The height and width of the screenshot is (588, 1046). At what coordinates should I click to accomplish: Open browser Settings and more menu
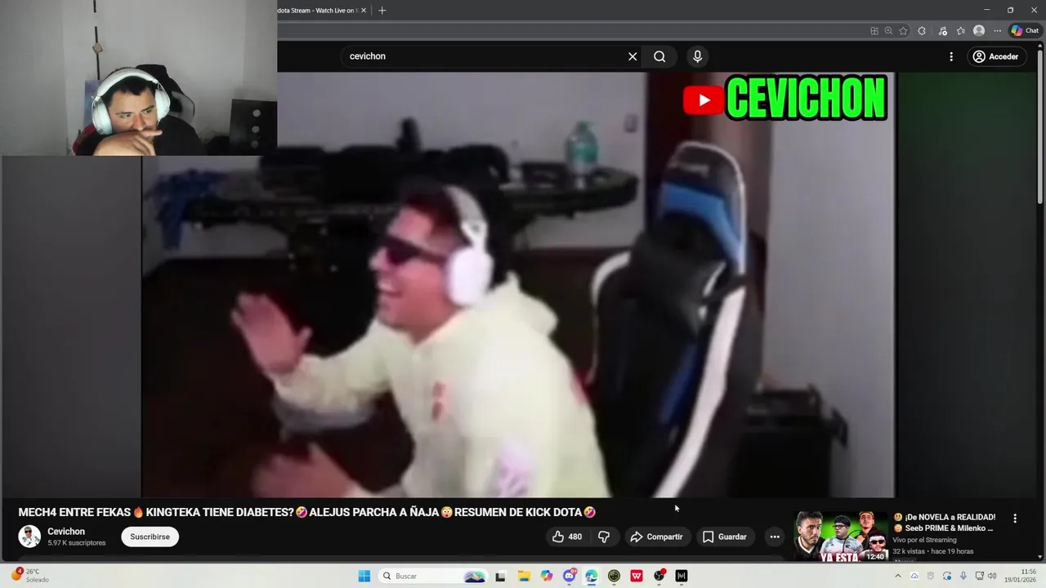point(997,30)
